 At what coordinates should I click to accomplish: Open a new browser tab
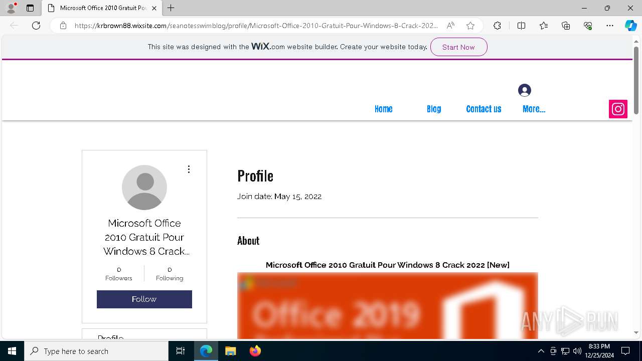(171, 8)
